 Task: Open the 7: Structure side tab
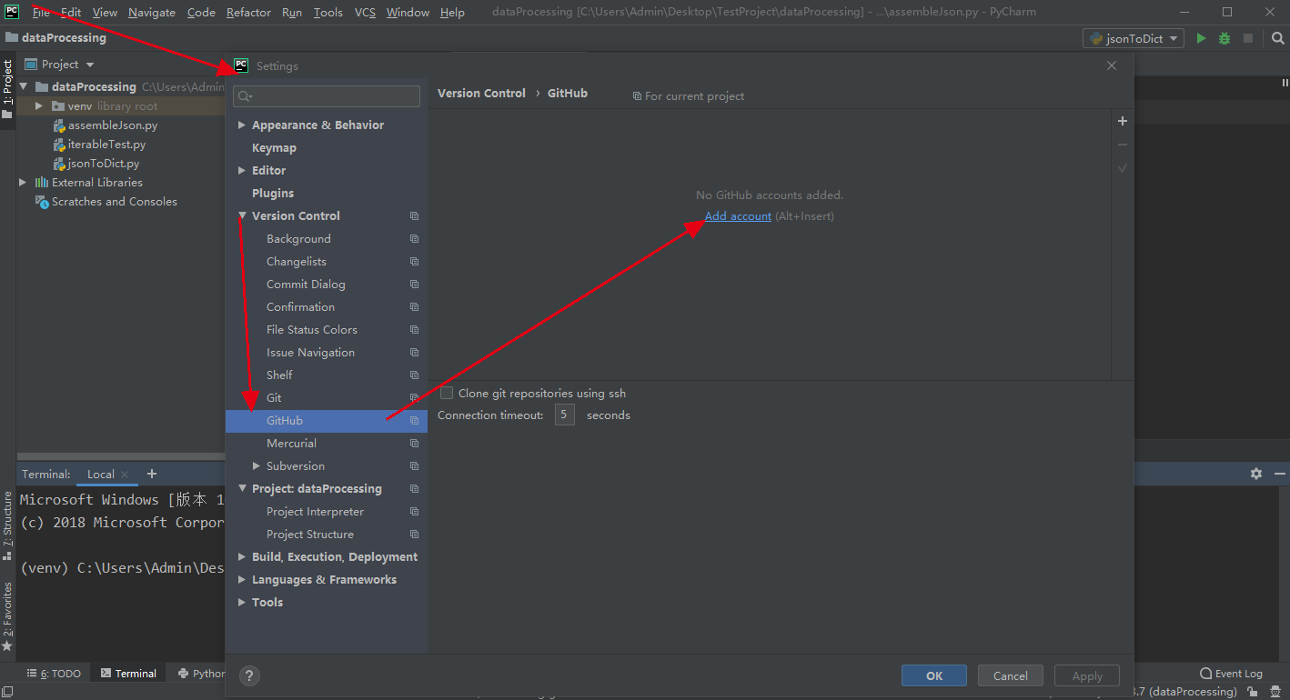(x=7, y=525)
